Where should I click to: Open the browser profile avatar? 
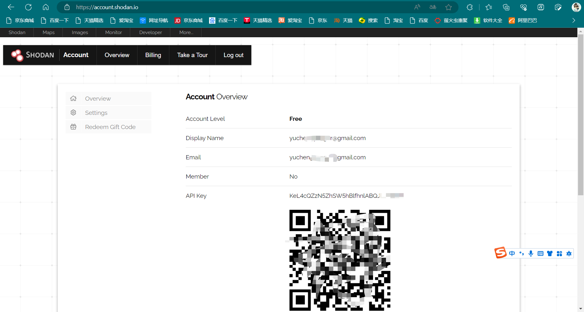pos(576,7)
